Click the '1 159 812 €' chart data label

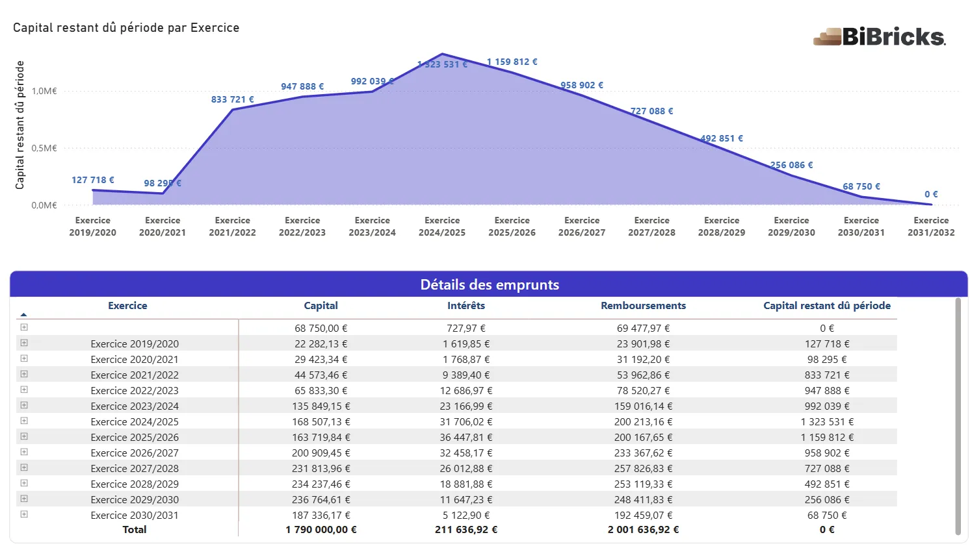click(x=512, y=62)
